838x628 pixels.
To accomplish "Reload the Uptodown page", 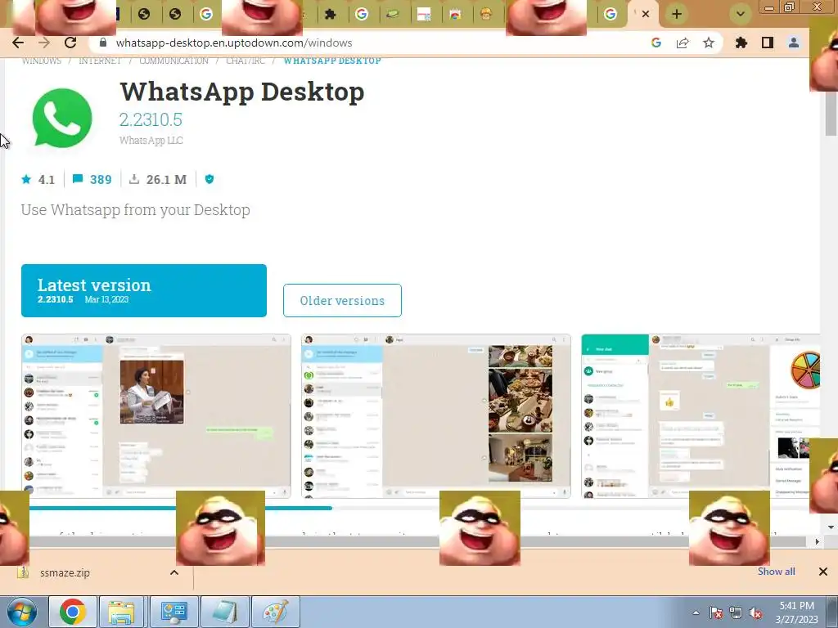I will click(70, 43).
